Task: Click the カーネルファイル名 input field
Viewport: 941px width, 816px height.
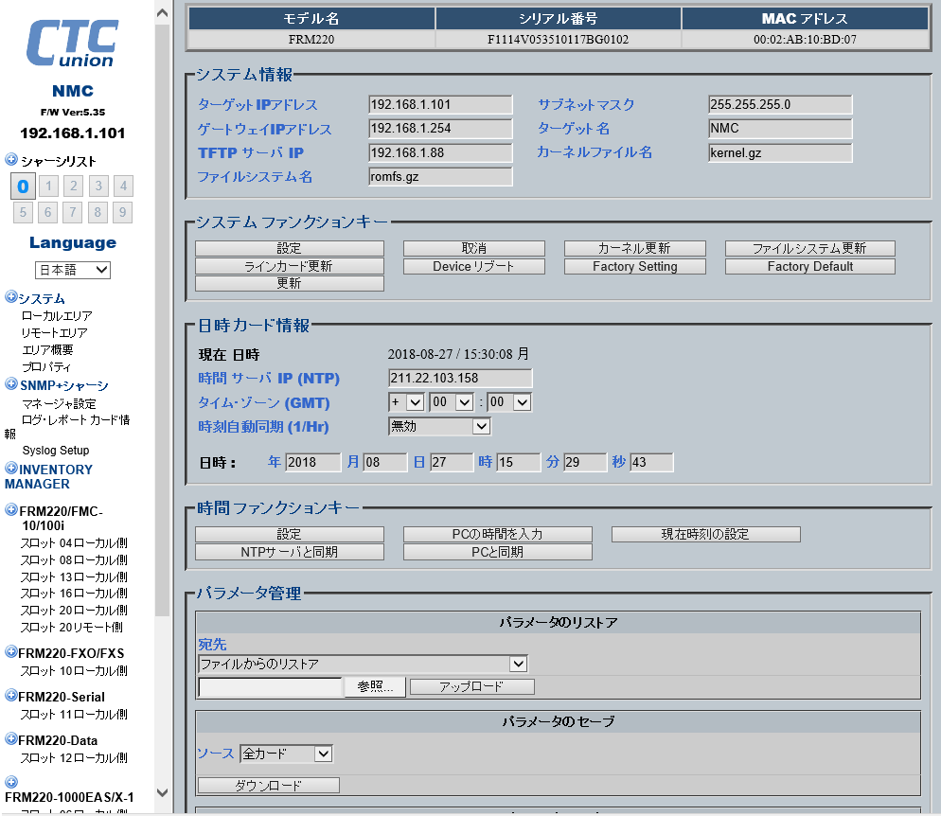Action: pos(780,152)
